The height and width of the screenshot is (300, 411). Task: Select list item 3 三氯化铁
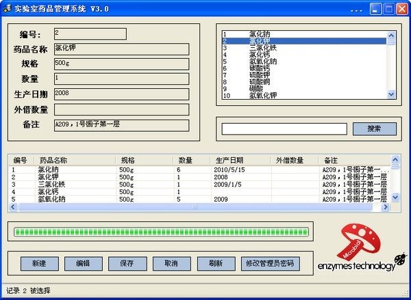pyautogui.click(x=304, y=48)
